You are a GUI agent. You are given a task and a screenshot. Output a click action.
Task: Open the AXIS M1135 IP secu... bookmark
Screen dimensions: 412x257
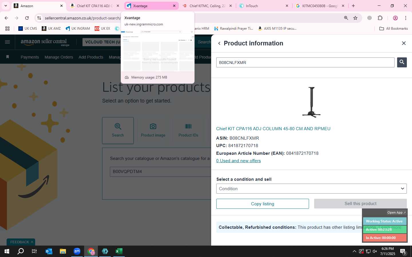(277, 29)
